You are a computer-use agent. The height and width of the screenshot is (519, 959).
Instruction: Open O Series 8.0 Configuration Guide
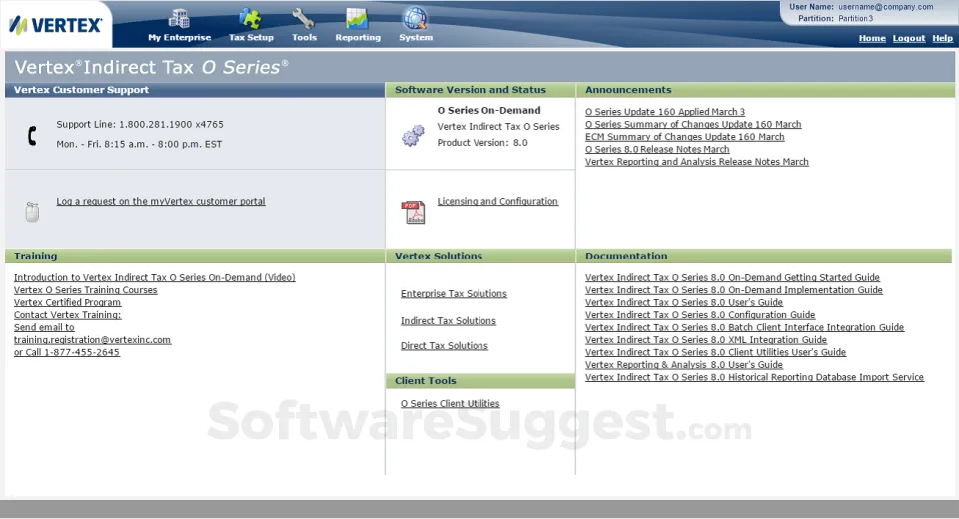(700, 315)
